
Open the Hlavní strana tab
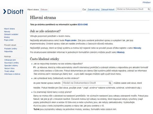coord(33,9)
